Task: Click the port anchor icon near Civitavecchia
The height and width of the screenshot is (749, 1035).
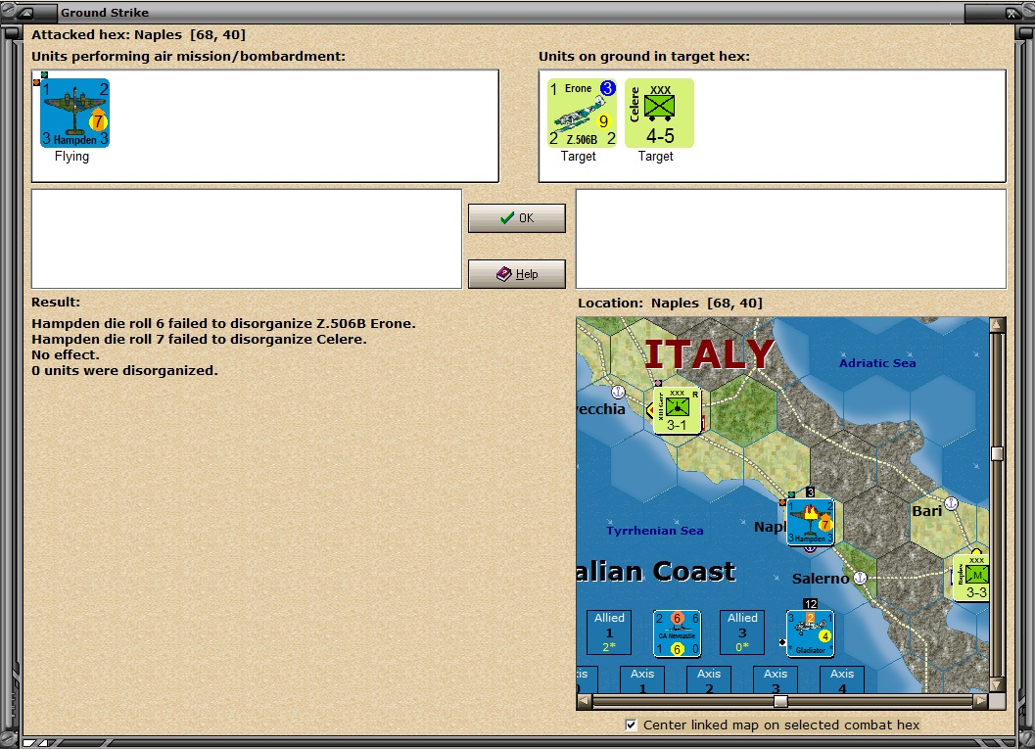Action: [618, 392]
